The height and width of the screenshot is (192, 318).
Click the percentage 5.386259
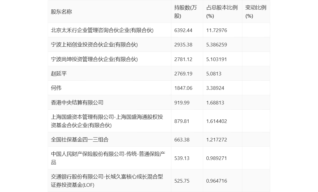pyautogui.click(x=217, y=45)
